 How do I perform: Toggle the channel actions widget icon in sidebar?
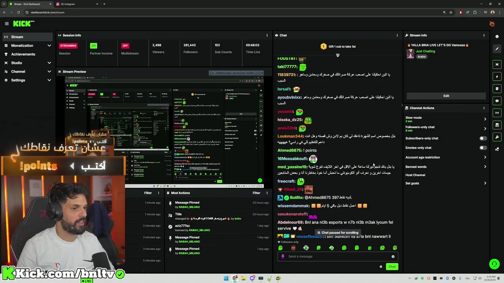pos(497,125)
